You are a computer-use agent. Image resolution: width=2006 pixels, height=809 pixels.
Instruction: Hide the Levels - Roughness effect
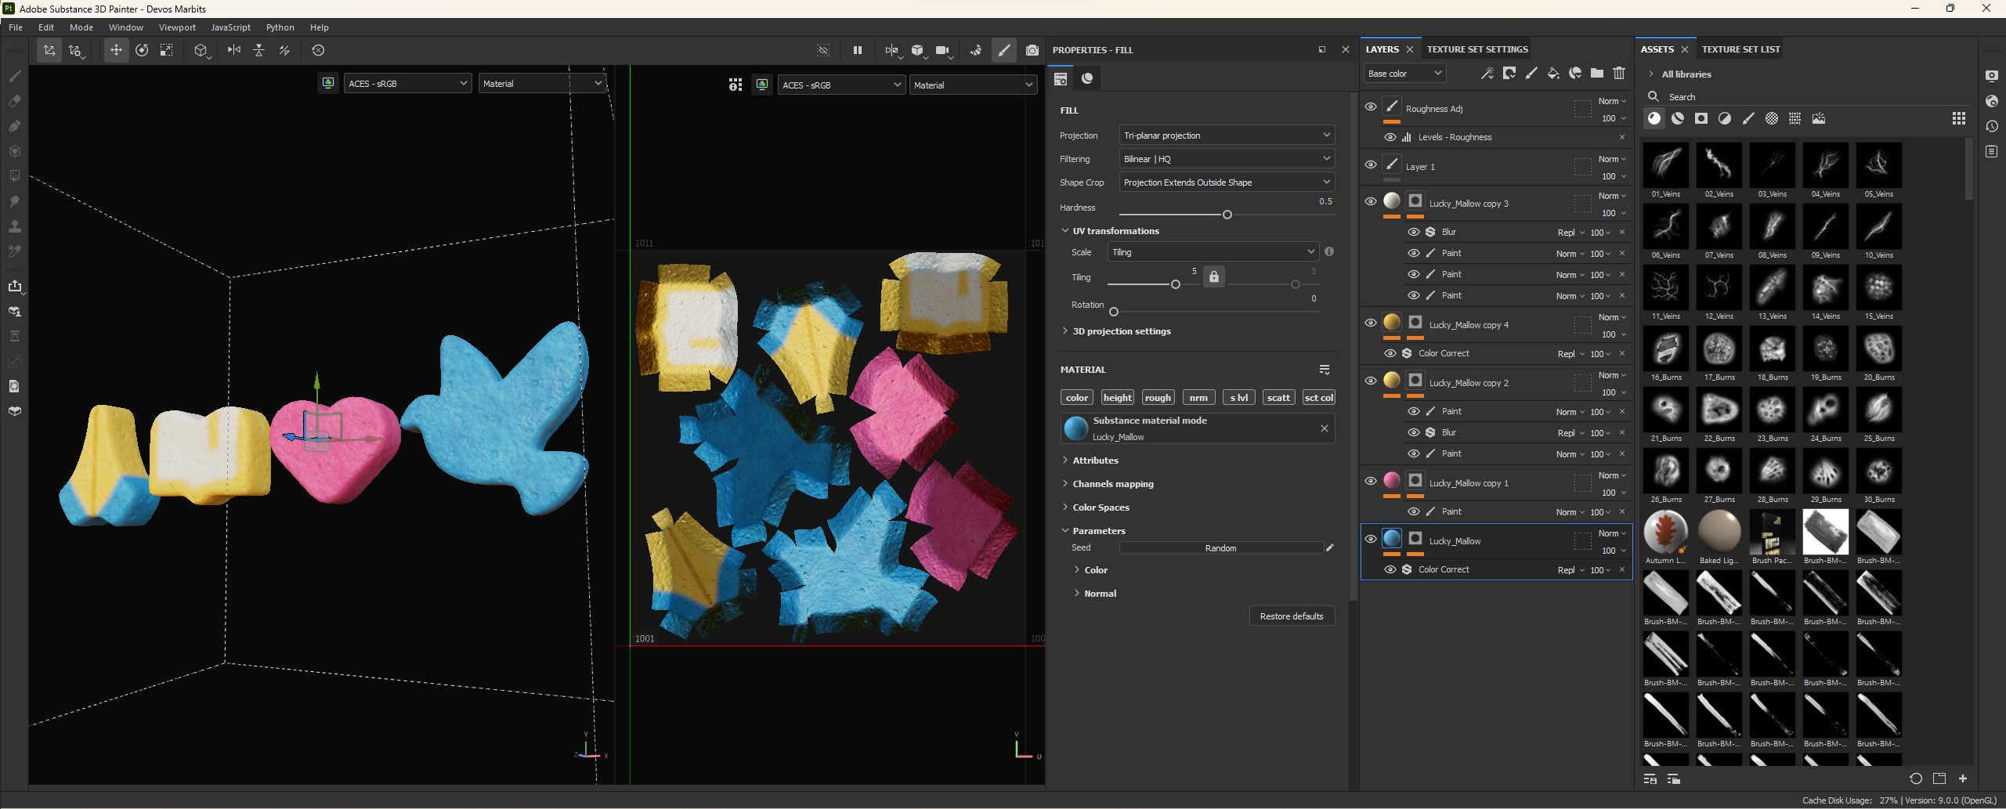(1390, 137)
